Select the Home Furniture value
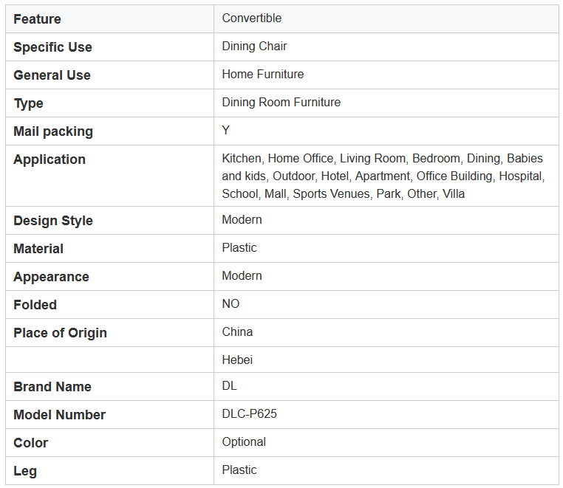This screenshot has height=488, width=563. coord(263,74)
